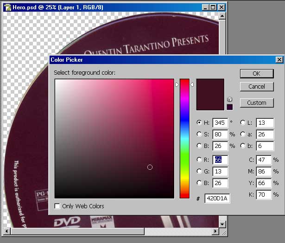Click the Hero.psd window title bar text
The width and height of the screenshot is (285, 243).
pyautogui.click(x=58, y=7)
